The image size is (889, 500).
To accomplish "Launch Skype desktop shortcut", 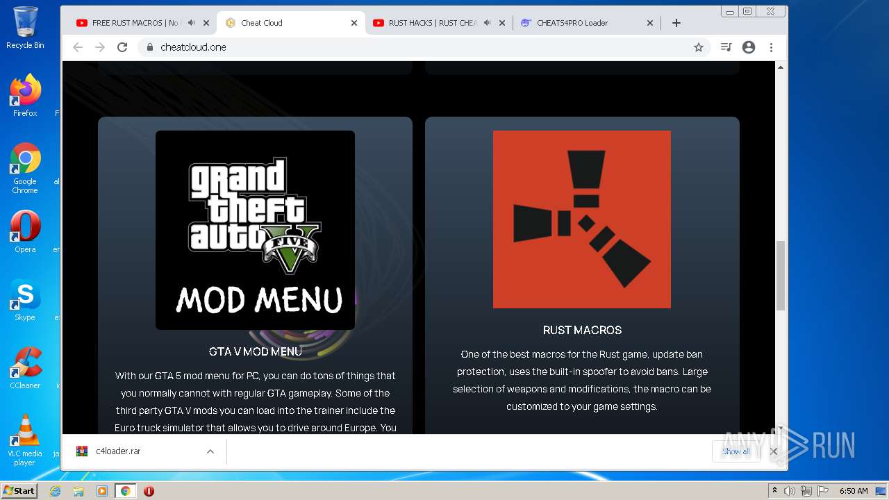I will pyautogui.click(x=25, y=300).
